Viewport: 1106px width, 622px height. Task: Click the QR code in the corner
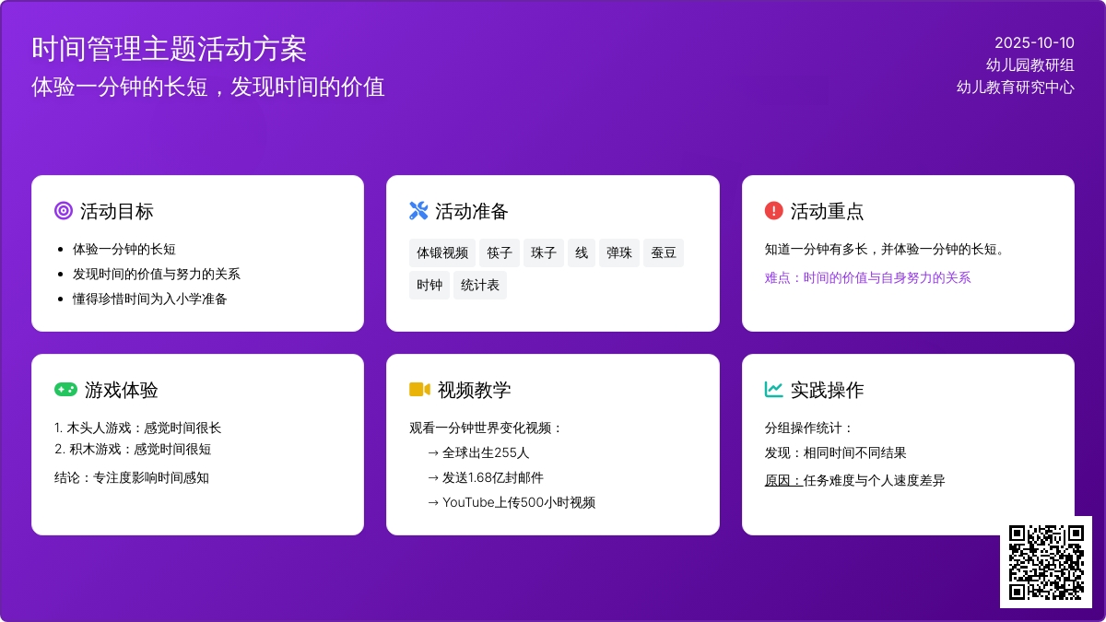point(1045,561)
